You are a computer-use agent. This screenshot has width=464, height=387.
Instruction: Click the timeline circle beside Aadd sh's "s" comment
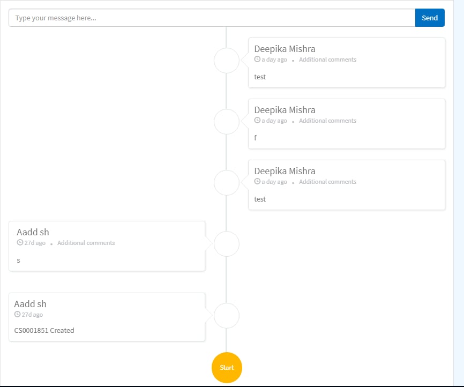tap(227, 243)
